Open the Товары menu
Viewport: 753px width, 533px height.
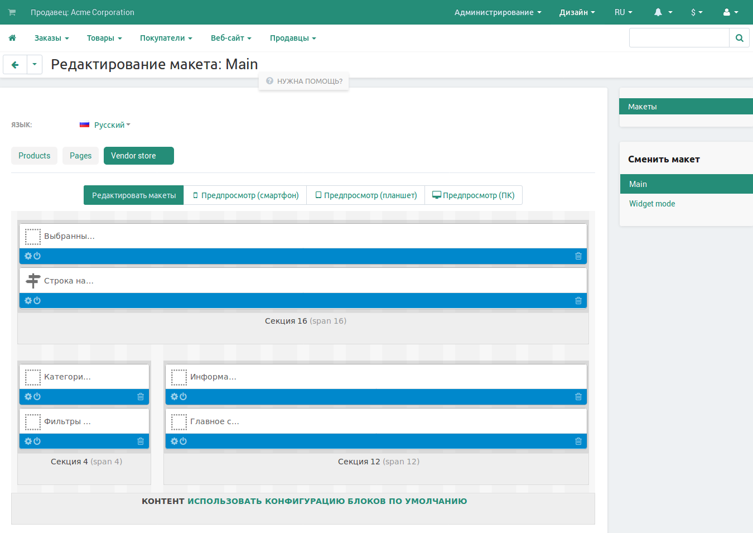104,38
